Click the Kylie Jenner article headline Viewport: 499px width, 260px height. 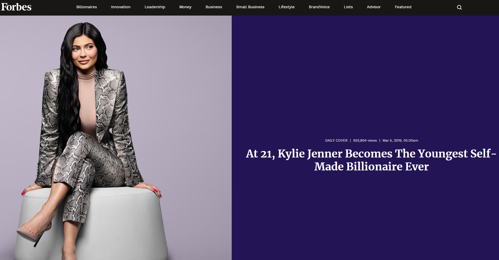tap(371, 160)
